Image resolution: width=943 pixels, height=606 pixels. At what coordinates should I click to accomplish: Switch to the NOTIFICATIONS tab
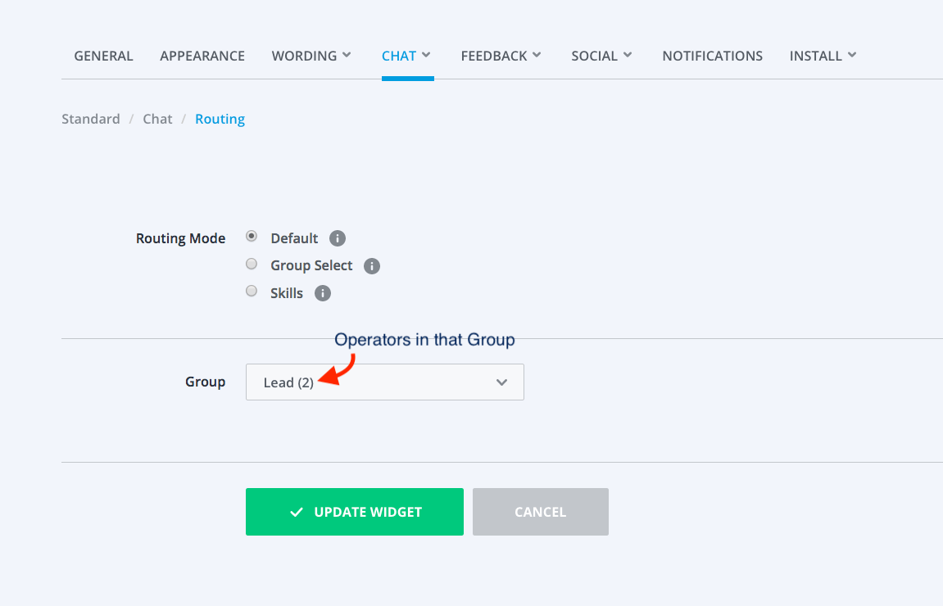click(712, 55)
